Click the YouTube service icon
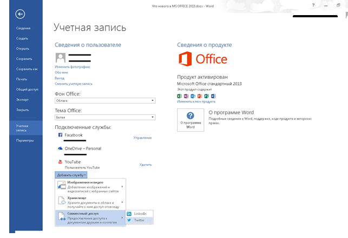 60,161
